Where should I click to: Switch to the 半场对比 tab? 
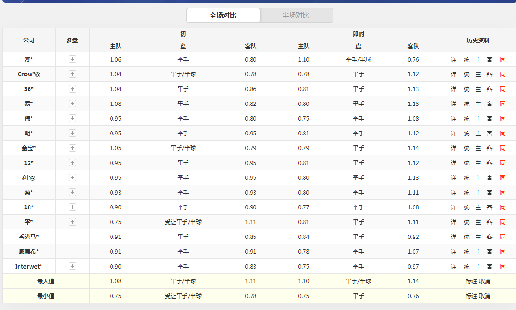[296, 15]
